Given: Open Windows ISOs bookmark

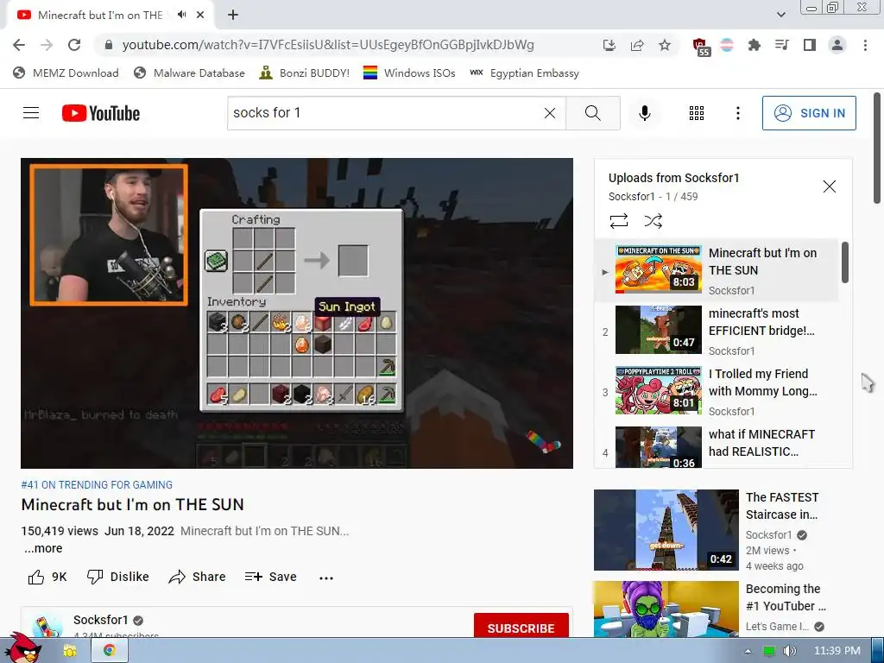Looking at the screenshot, I should [408, 73].
